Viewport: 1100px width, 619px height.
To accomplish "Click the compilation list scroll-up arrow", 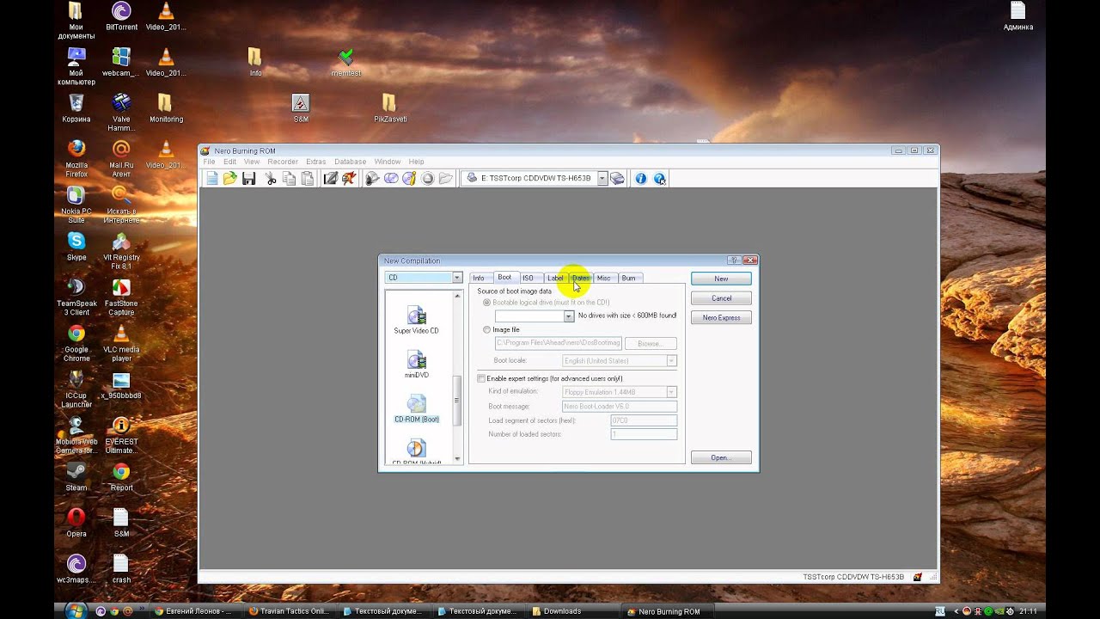I will point(457,295).
